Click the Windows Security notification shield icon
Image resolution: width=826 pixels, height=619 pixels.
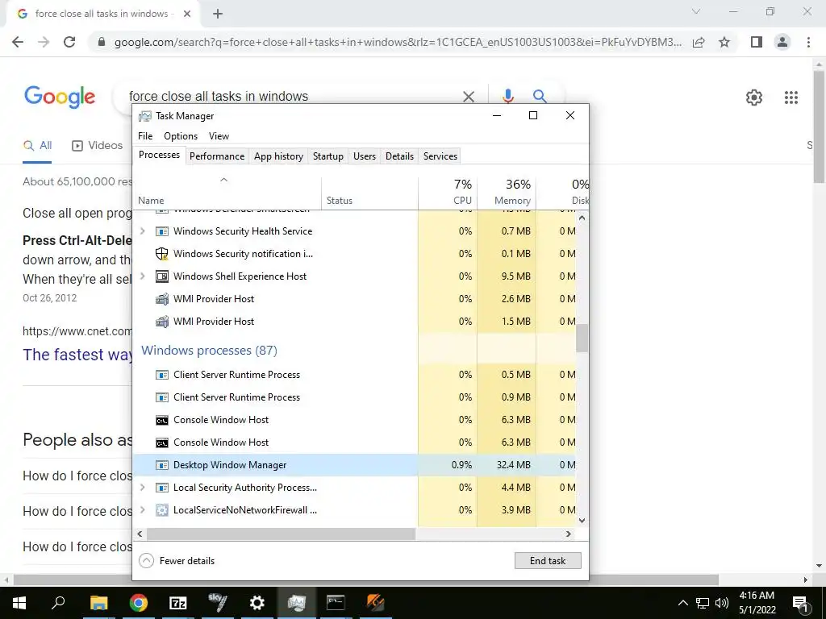(x=161, y=254)
